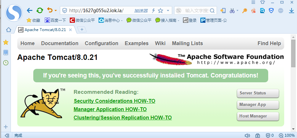
Task: Toggle the speaker mute icon in status bar
Action: pos(247,135)
